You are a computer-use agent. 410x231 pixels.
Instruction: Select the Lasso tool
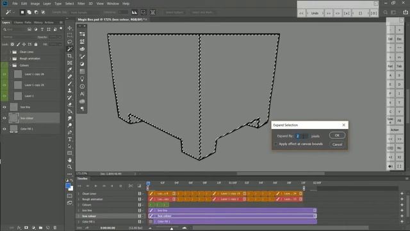tap(70, 42)
